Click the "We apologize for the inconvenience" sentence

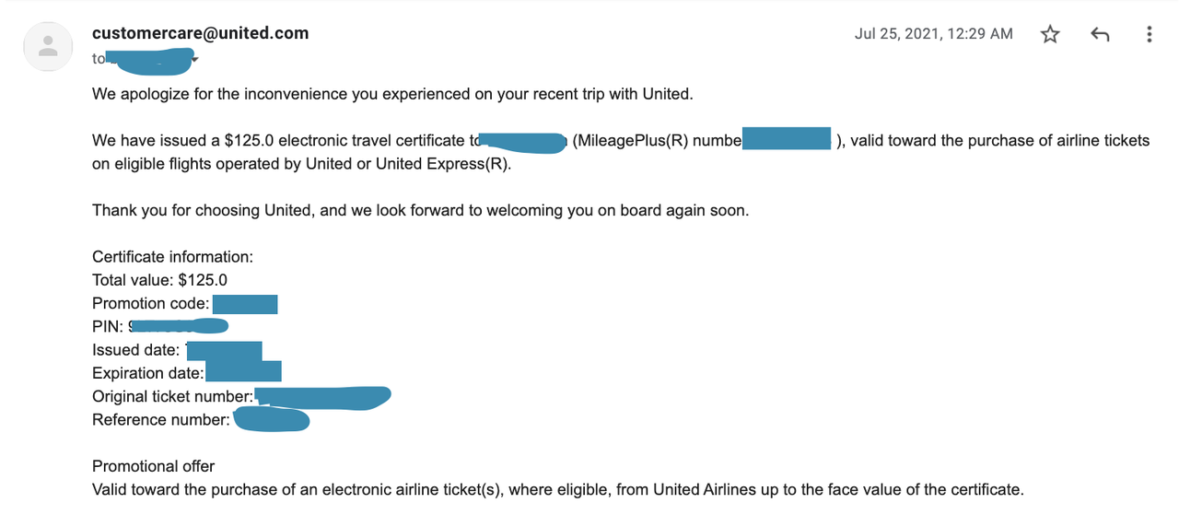391,94
